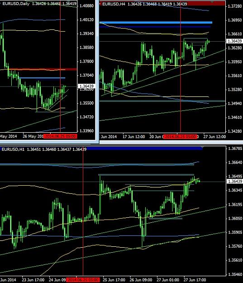Click 1.37280 on H4 price scale
243x283 pixels.
pos(235,6)
